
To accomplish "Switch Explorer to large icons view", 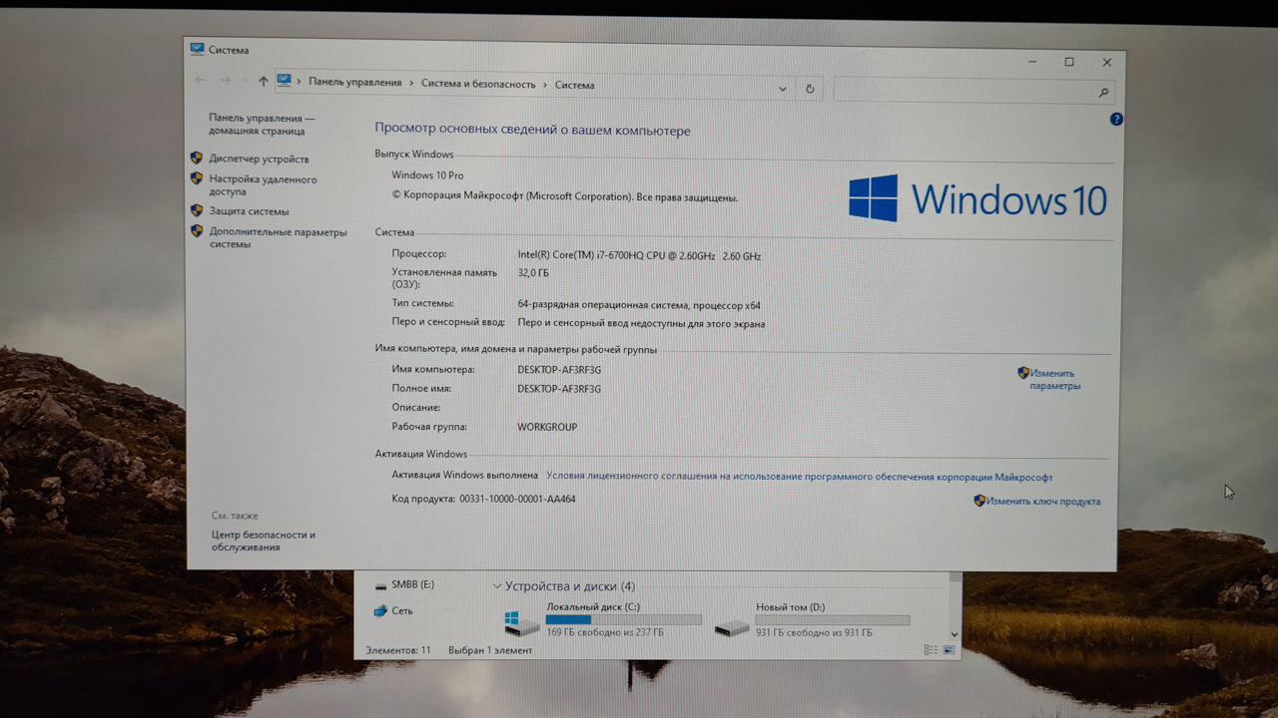I will point(949,650).
